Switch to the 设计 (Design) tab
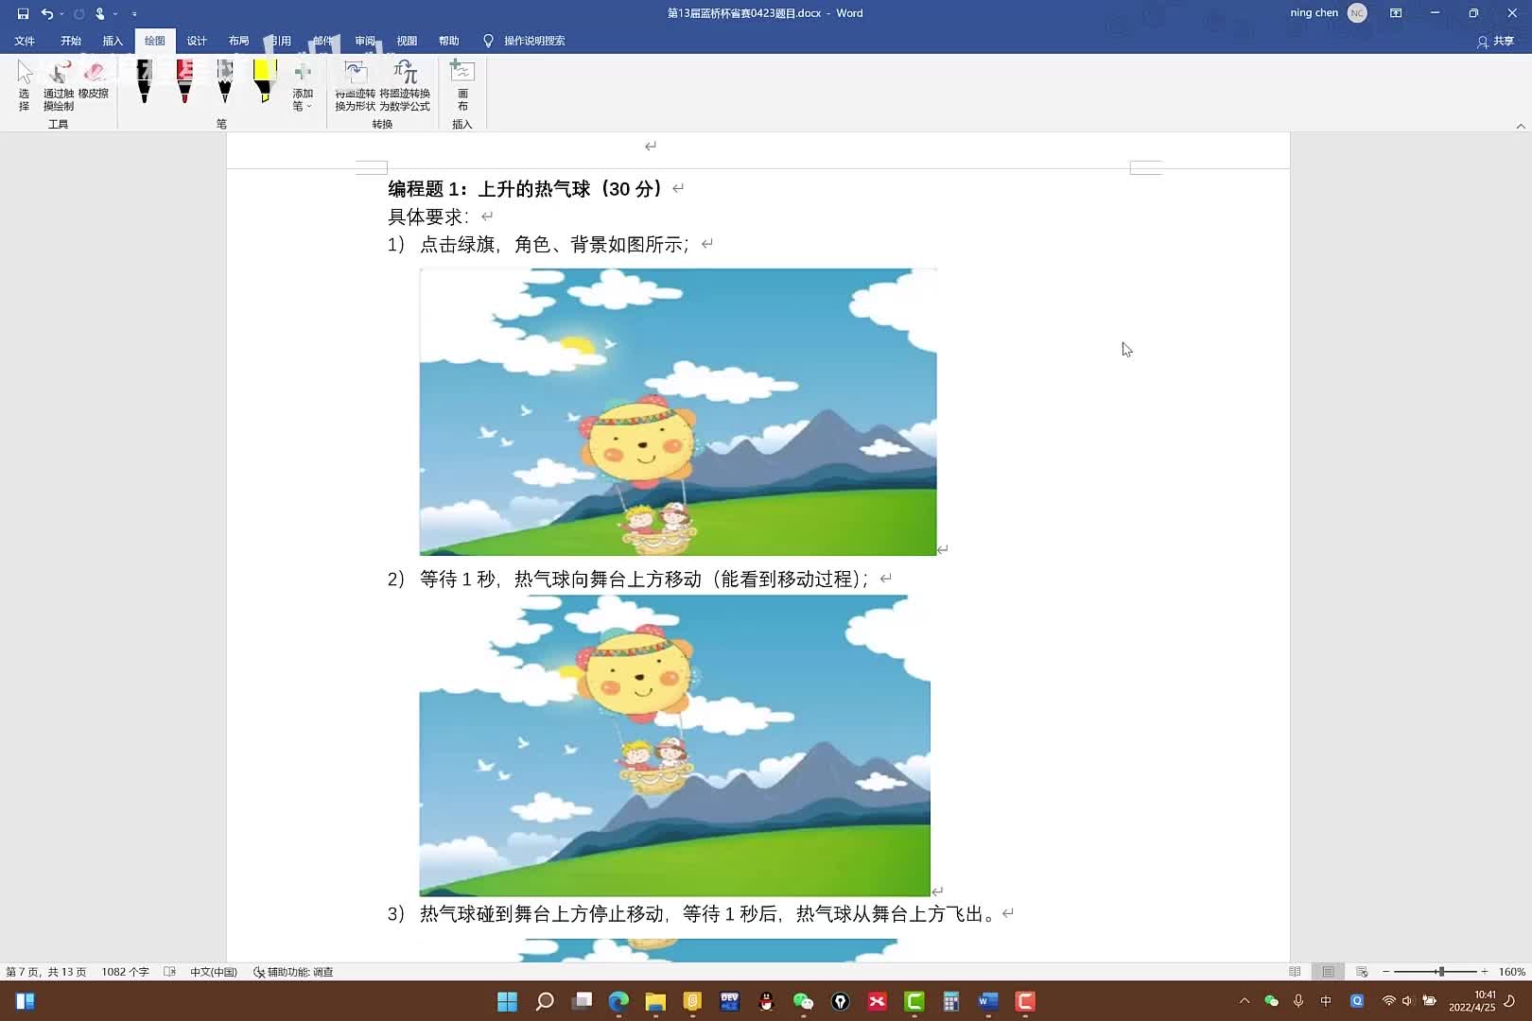This screenshot has height=1021, width=1532. (x=197, y=41)
